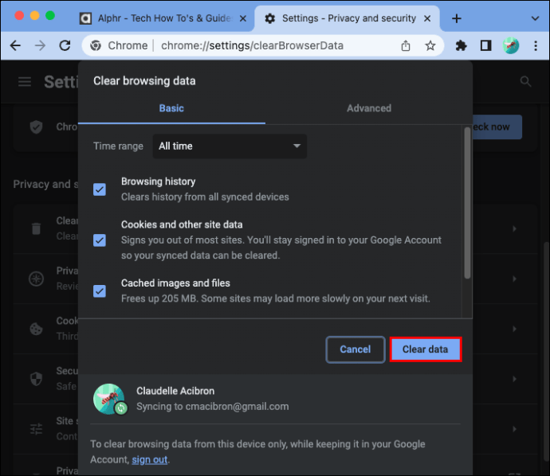550x476 pixels.
Task: Open the Time range dropdown
Action: coord(230,146)
